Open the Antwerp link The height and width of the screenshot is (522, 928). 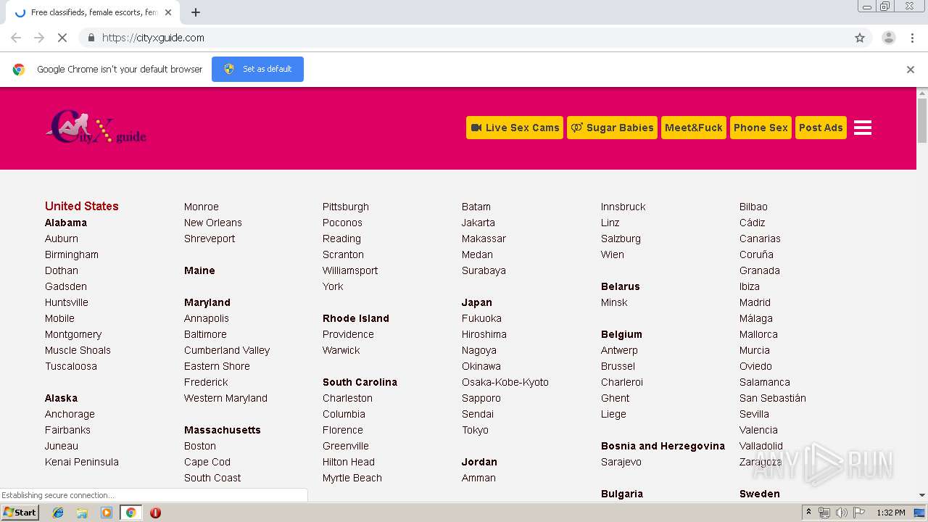(619, 350)
